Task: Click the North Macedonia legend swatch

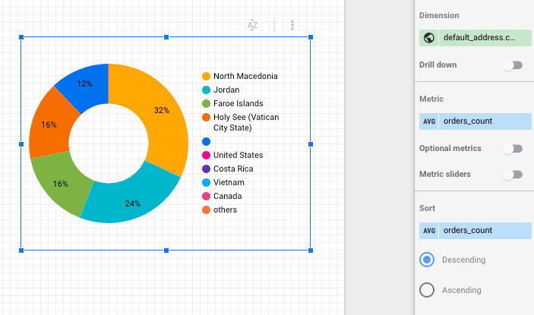Action: [x=206, y=76]
